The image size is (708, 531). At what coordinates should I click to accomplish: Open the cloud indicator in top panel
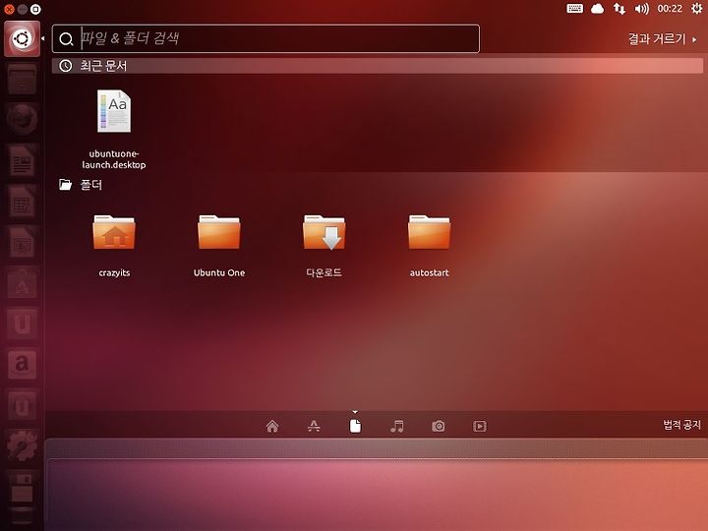pos(598,9)
